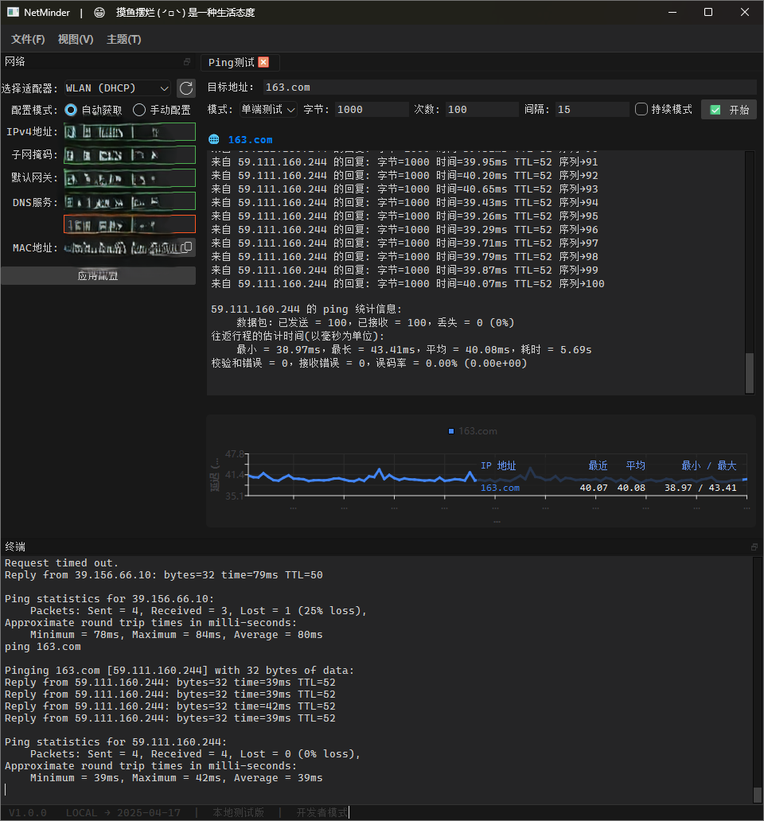Click the terminal panel vertical scrollbar
Viewport: 764px width, 821px height.
(x=757, y=794)
